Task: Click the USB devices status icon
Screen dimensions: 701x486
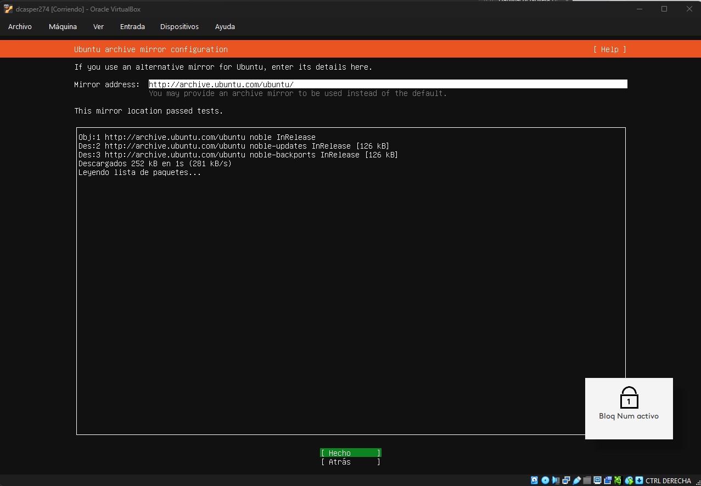Action: (576, 481)
